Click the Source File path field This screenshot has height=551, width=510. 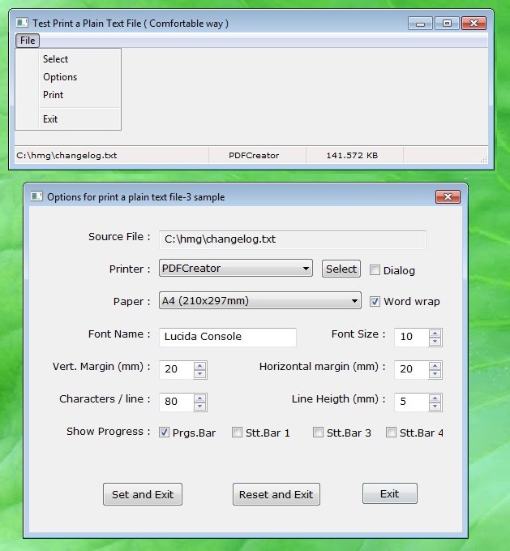click(x=293, y=239)
